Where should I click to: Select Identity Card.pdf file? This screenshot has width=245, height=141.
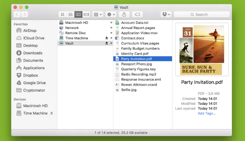143,53
